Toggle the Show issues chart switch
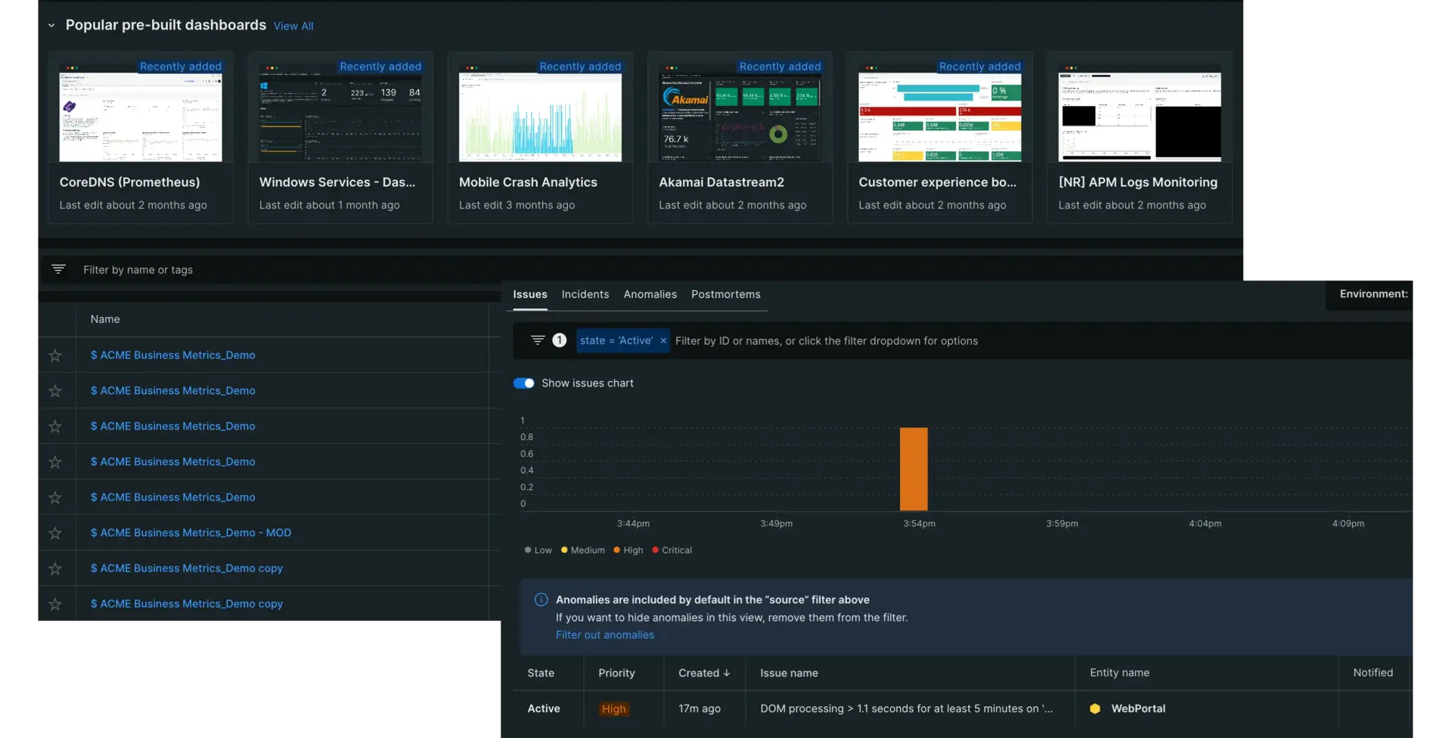 [x=523, y=383]
